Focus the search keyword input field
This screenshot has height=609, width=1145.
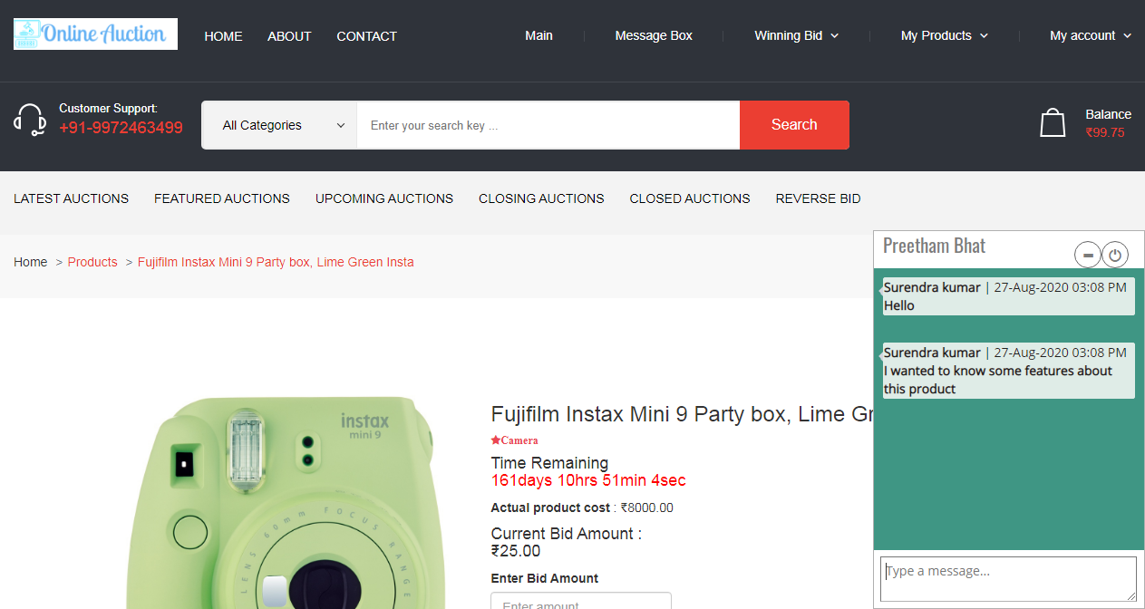(548, 125)
